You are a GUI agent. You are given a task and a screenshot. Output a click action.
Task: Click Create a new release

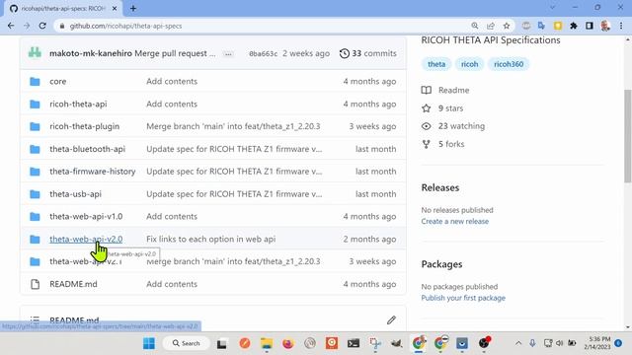click(x=454, y=221)
